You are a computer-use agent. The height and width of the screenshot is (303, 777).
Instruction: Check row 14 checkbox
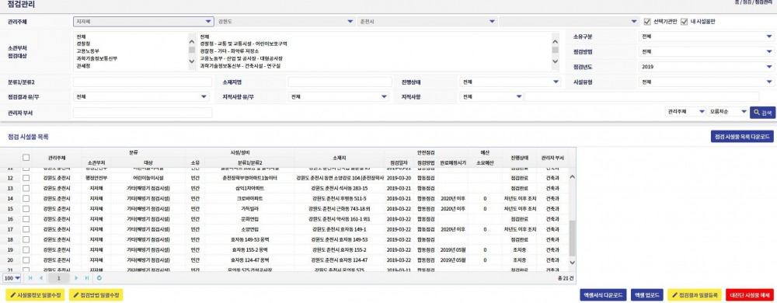click(x=26, y=199)
